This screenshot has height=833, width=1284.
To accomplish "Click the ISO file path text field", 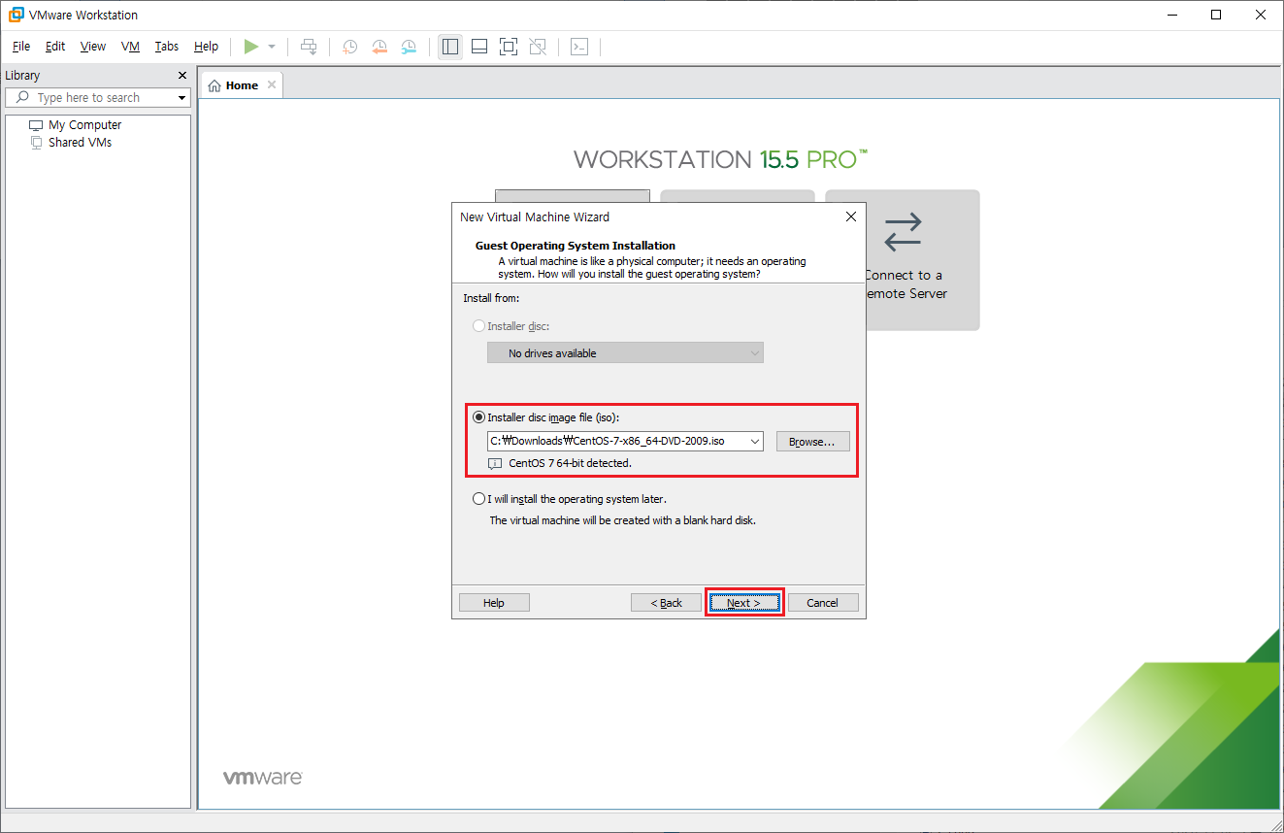I will coord(616,442).
